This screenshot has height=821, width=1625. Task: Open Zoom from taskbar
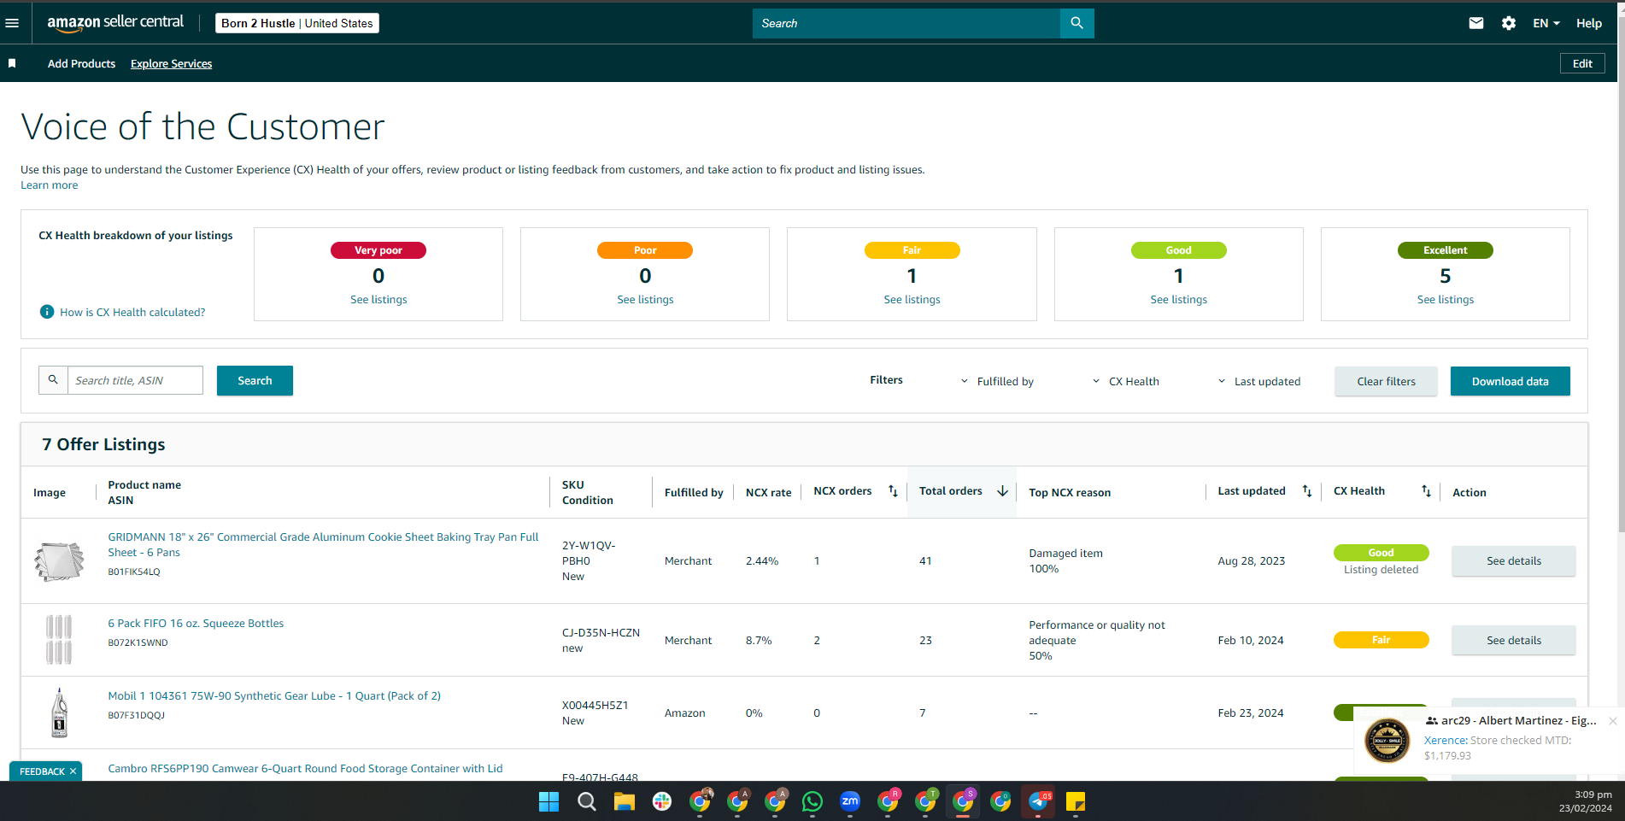[849, 801]
